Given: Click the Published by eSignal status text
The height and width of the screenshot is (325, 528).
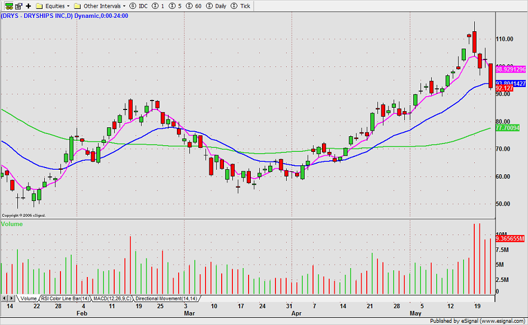Looking at the screenshot, I should (477, 321).
